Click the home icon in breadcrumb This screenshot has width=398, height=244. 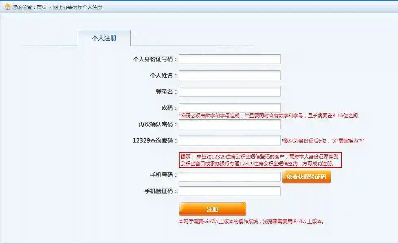click(x=7, y=7)
